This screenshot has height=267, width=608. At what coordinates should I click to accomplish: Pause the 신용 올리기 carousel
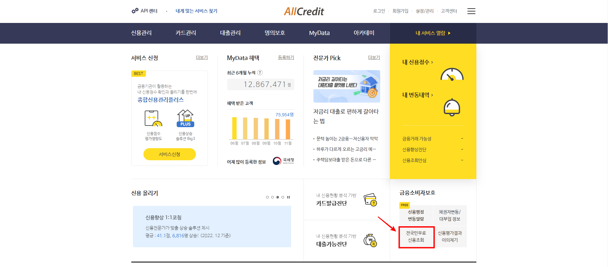[x=289, y=197]
